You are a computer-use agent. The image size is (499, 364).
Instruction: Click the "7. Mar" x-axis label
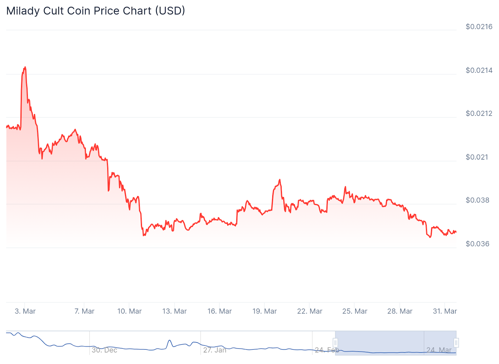click(x=84, y=311)
